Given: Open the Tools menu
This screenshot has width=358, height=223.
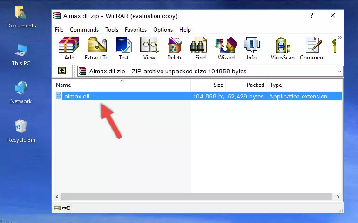Looking at the screenshot, I should click(x=112, y=30).
